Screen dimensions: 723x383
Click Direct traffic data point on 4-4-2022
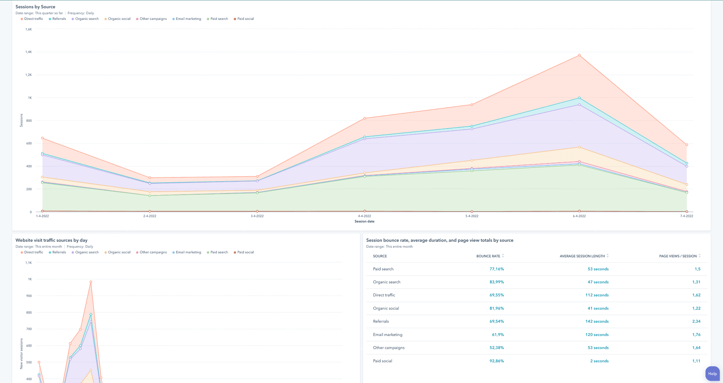[x=365, y=118]
